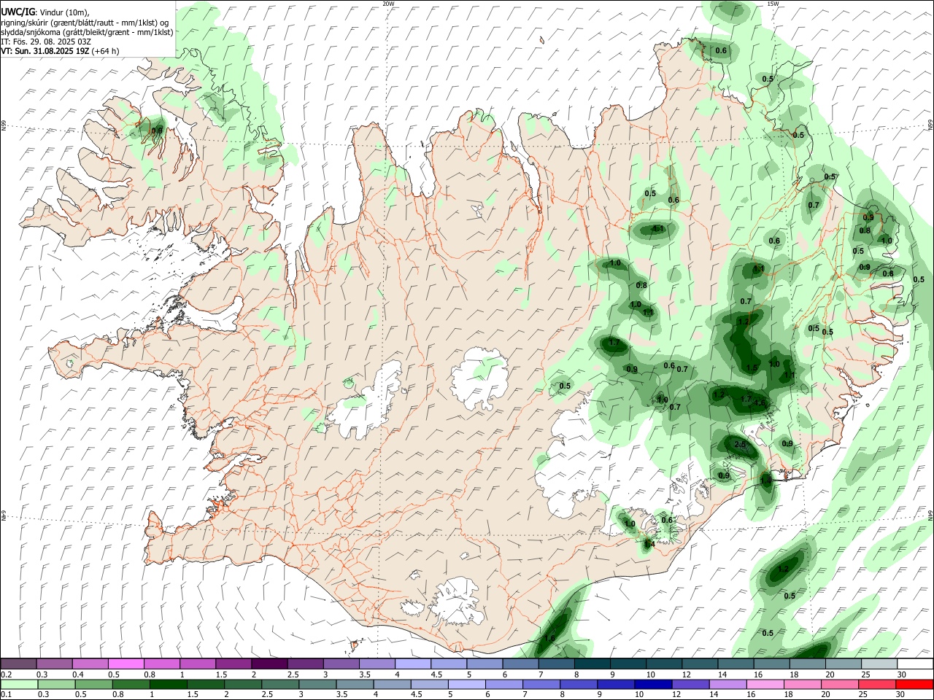Image resolution: width=934 pixels, height=700 pixels.
Task: Select the white swatch above 30 in snow legend
Action: point(915,664)
